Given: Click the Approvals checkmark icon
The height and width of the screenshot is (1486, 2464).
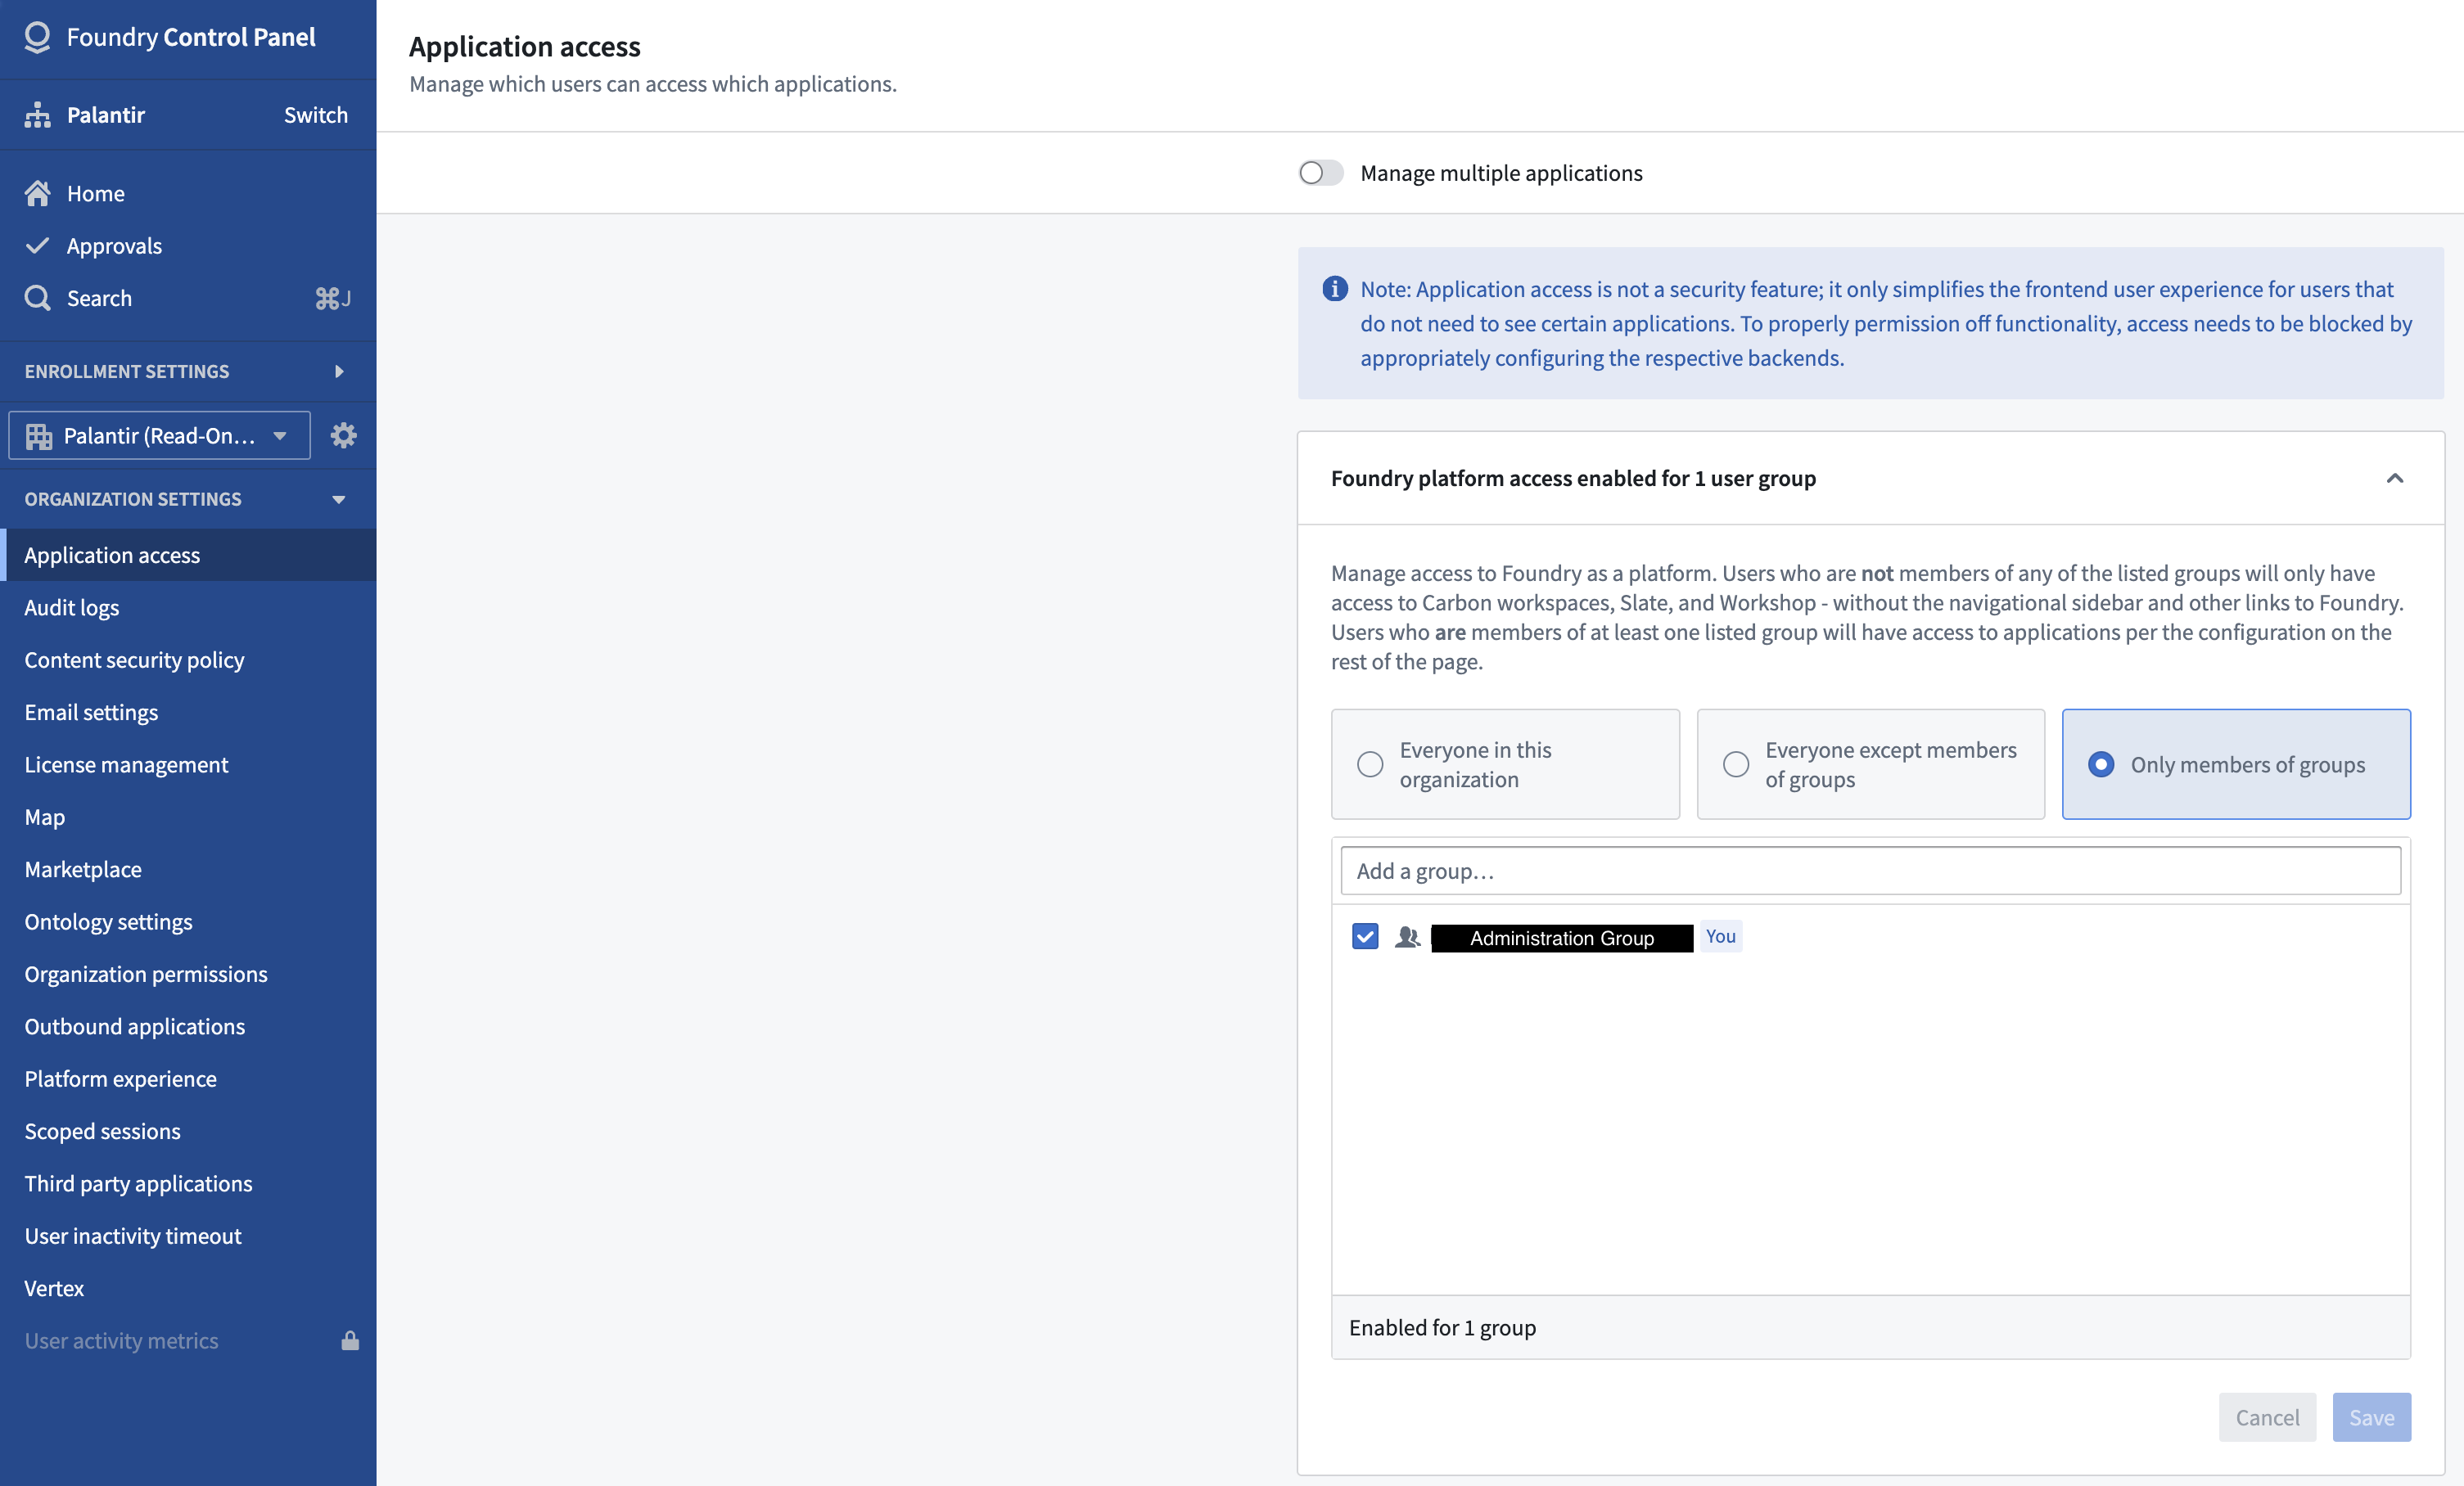Looking at the screenshot, I should pos(37,245).
